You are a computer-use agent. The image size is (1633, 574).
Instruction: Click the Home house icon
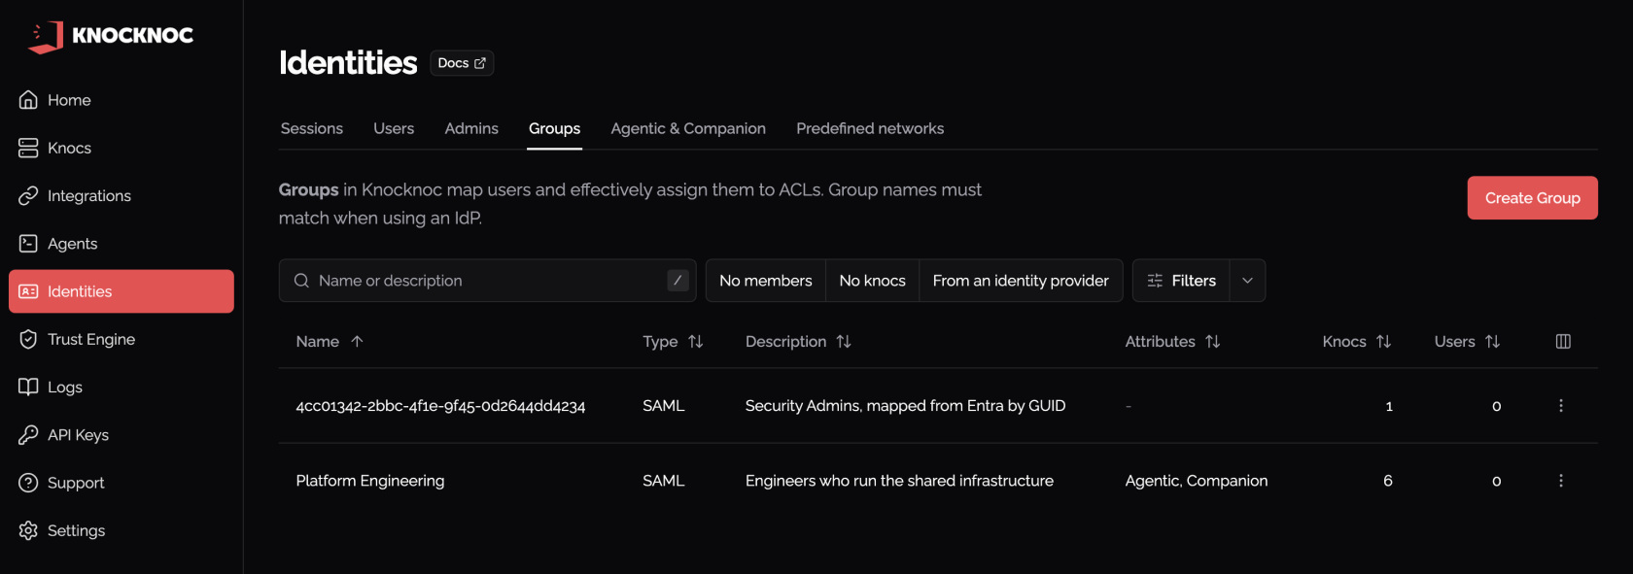28,100
